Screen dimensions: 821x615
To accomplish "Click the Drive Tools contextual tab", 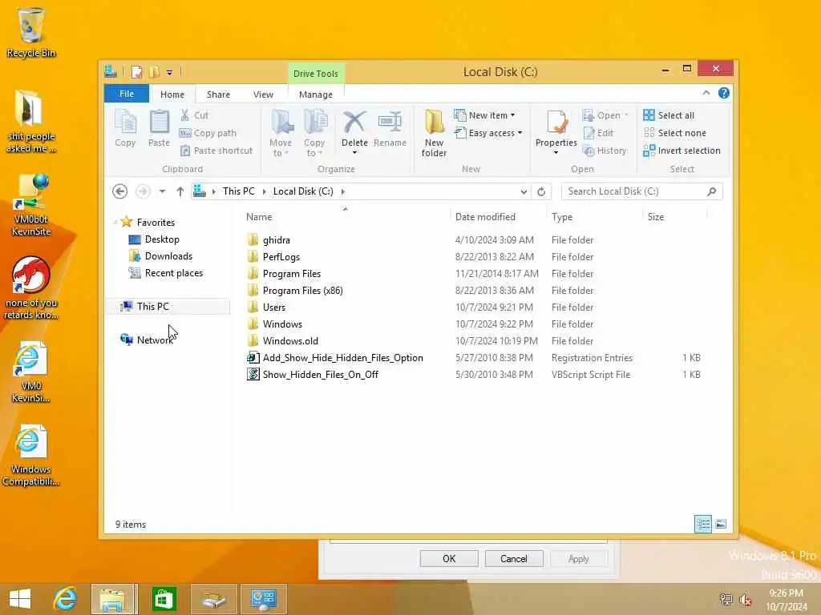I will coord(316,73).
